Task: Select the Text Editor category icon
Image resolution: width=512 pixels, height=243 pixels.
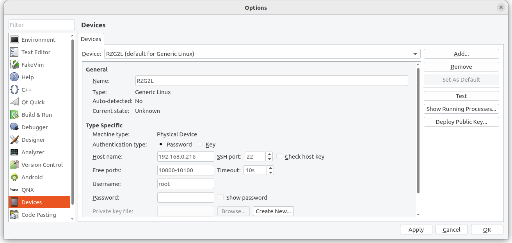Action: [x=14, y=52]
